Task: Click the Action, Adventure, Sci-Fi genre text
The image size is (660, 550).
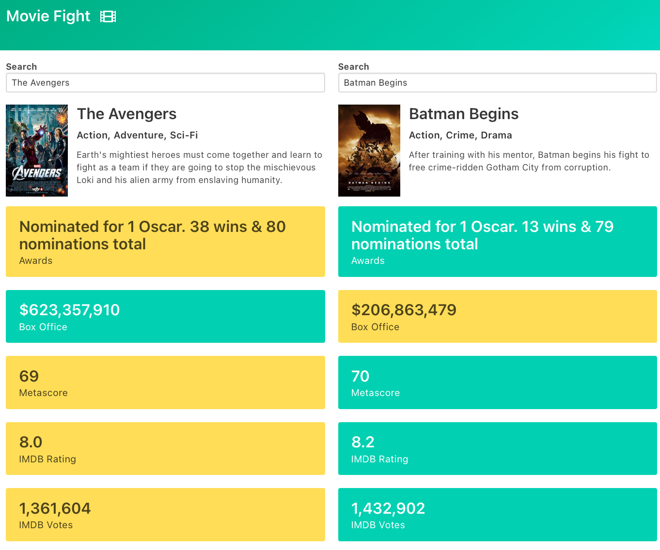Action: pyautogui.click(x=137, y=135)
